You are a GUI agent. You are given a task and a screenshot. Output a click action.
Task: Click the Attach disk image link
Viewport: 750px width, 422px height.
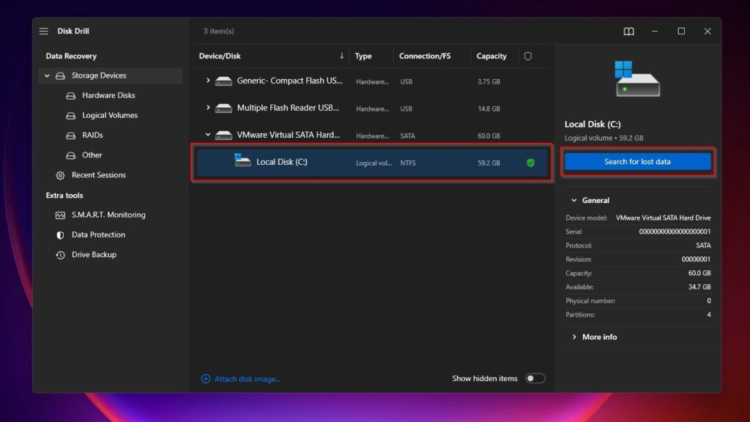point(248,379)
